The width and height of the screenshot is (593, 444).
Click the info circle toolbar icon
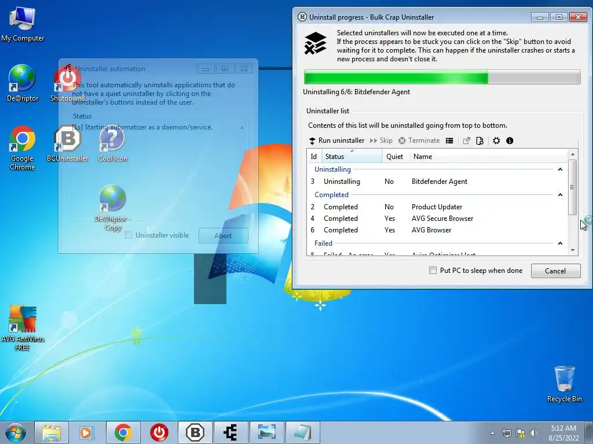[x=510, y=141]
